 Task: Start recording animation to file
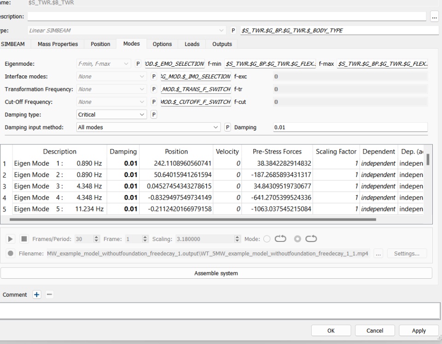click(11, 253)
